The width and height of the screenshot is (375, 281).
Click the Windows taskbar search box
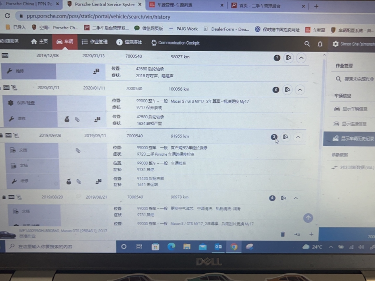pyautogui.click(x=60, y=246)
